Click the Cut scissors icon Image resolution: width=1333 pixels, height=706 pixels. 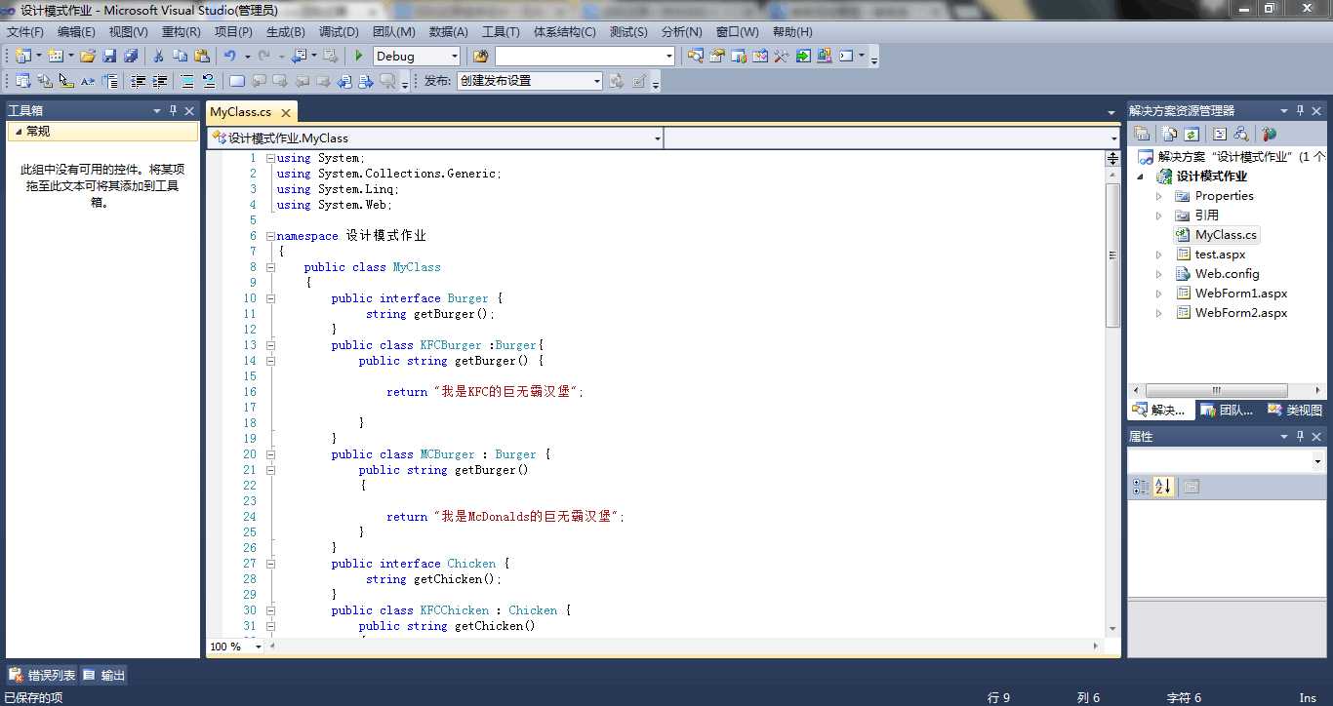pos(158,57)
